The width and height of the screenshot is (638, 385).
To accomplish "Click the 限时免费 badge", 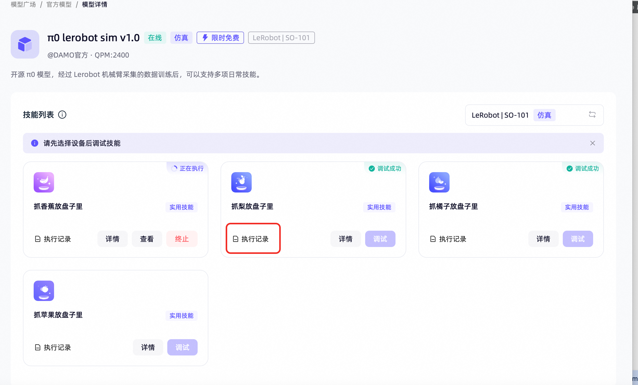I will click(x=220, y=38).
